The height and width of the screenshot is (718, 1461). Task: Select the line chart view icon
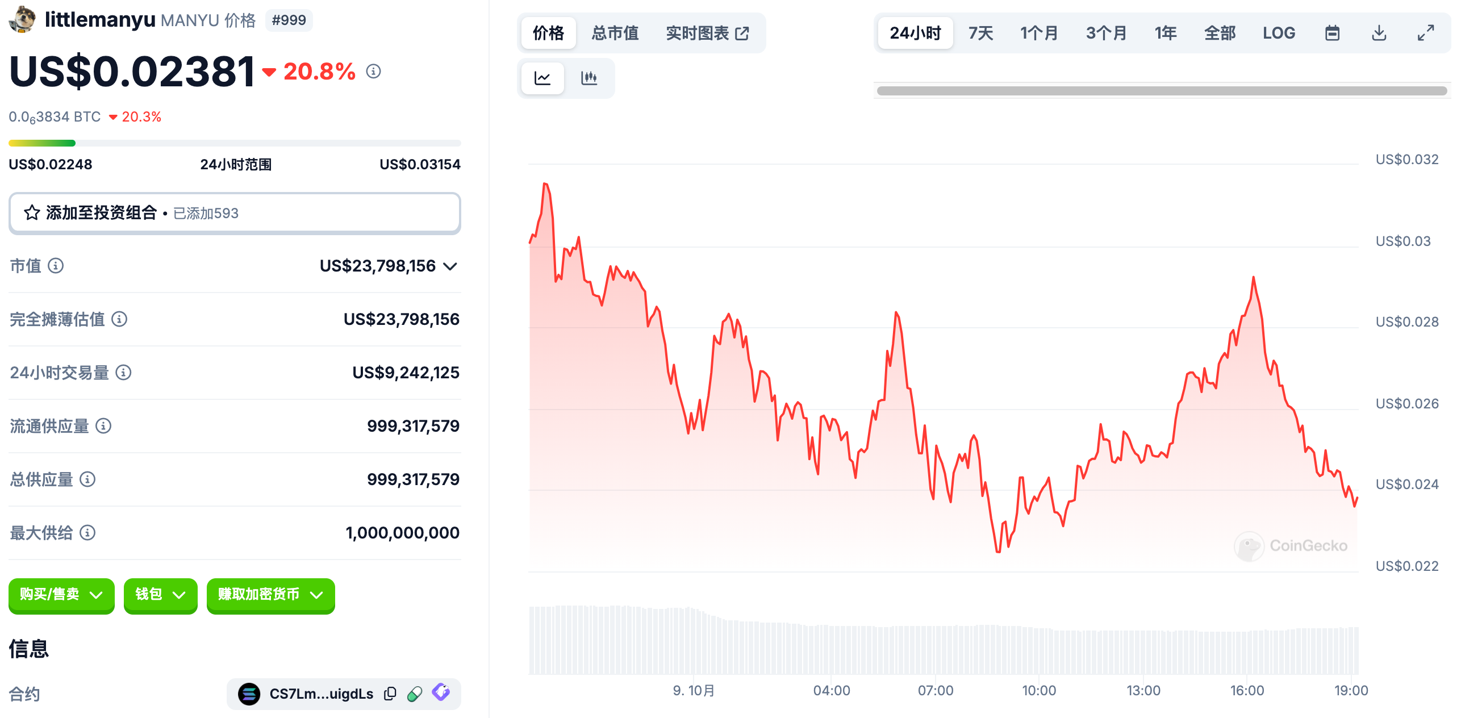542,78
